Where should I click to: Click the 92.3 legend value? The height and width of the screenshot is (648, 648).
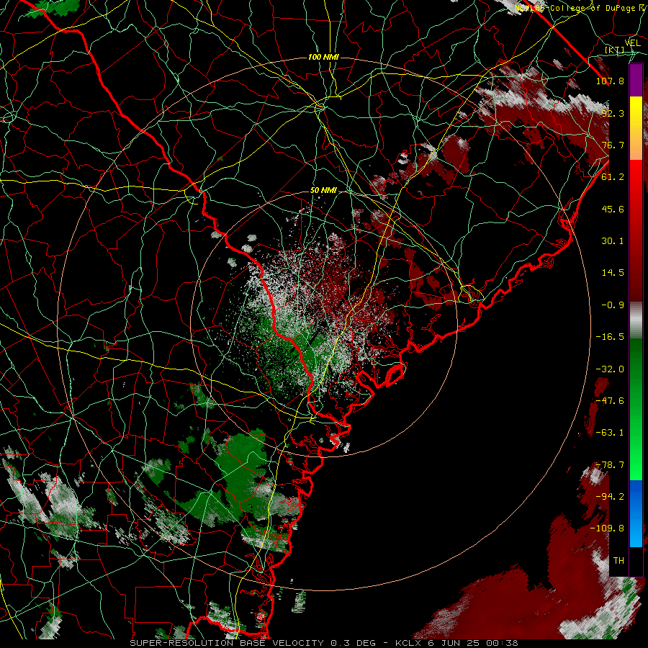613,113
